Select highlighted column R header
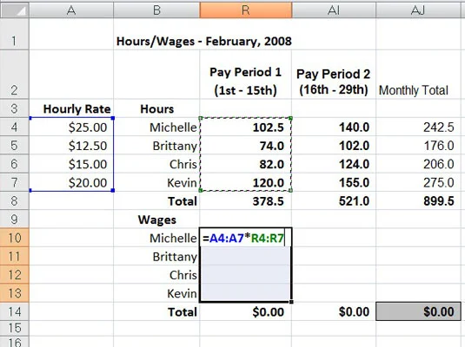Image resolution: width=465 pixels, height=347 pixels. tap(246, 10)
